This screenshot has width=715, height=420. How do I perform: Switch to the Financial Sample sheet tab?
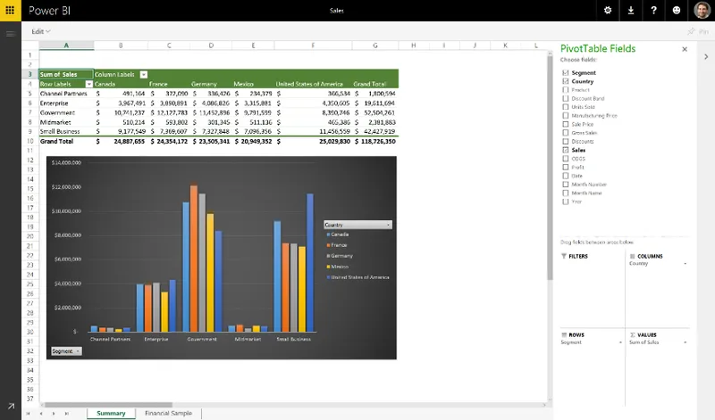pos(168,413)
